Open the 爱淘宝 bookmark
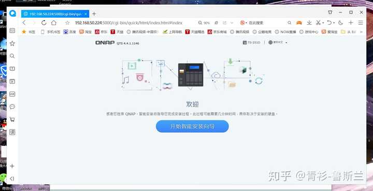Viewport: 373px width, 191px height. [x=329, y=32]
